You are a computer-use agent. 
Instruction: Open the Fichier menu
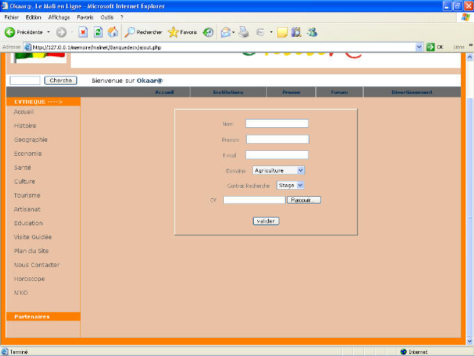click(x=12, y=17)
